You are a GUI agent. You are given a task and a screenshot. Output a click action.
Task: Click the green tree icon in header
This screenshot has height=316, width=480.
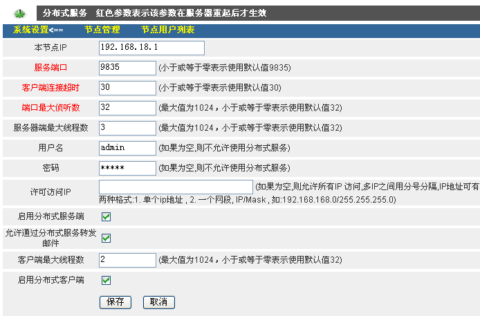click(19, 13)
